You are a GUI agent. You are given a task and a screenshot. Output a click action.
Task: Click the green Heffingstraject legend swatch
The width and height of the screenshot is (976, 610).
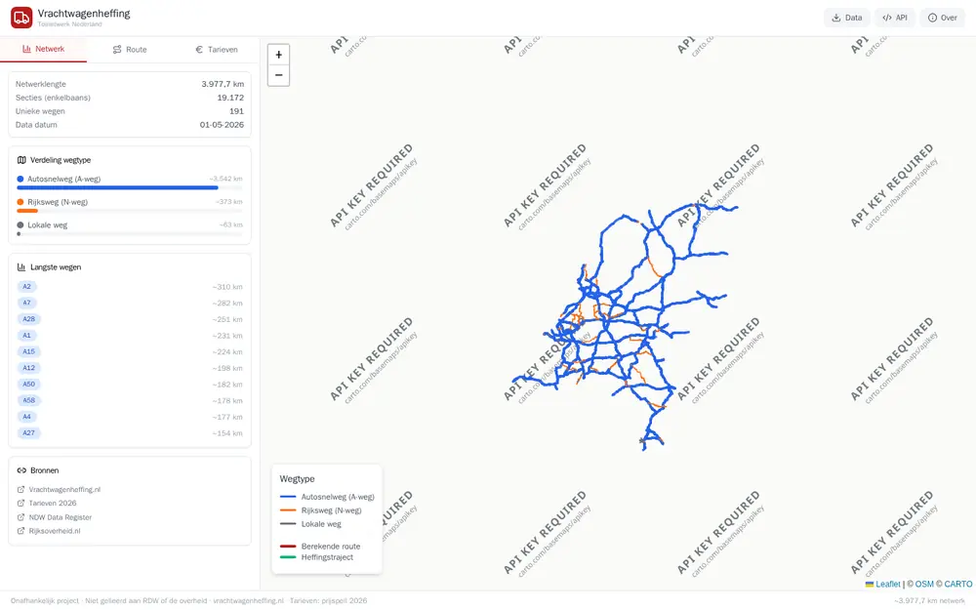pos(288,557)
